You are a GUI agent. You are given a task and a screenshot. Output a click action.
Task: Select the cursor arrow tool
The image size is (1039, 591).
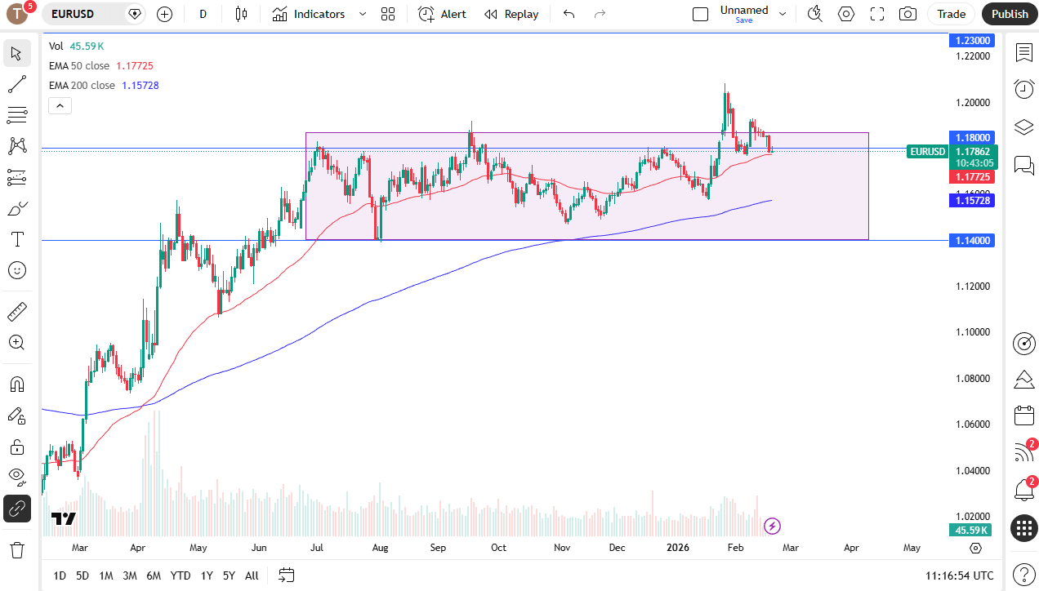point(17,54)
